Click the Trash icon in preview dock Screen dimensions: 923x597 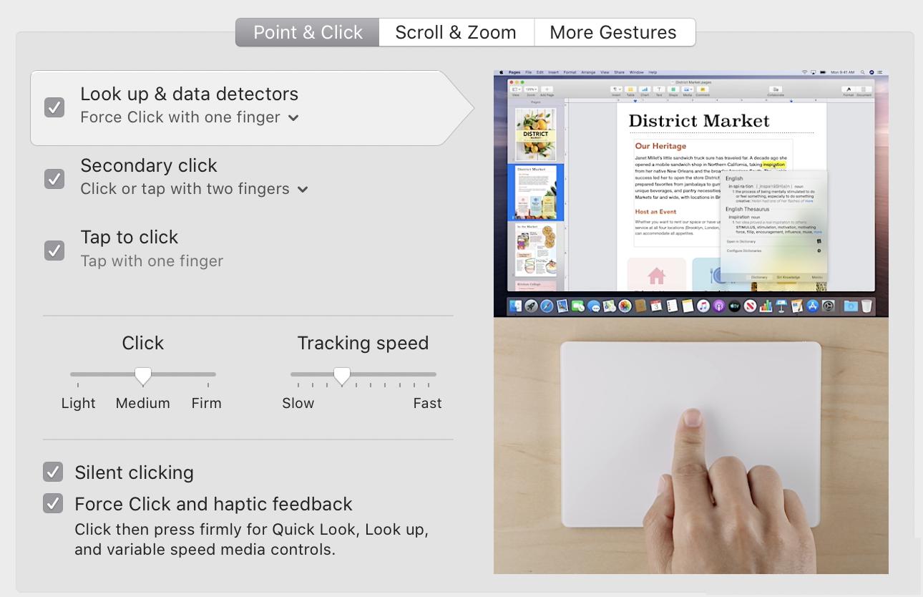coord(866,306)
